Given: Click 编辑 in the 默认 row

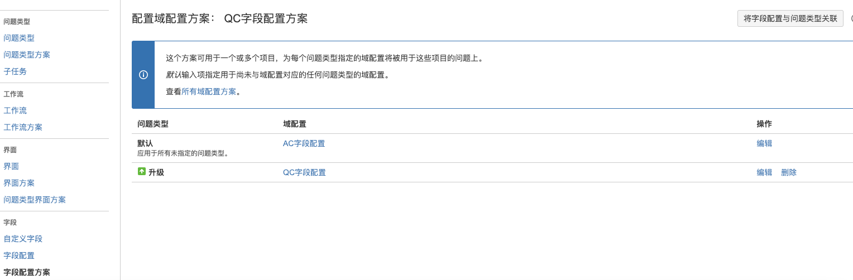Looking at the screenshot, I should (x=764, y=143).
